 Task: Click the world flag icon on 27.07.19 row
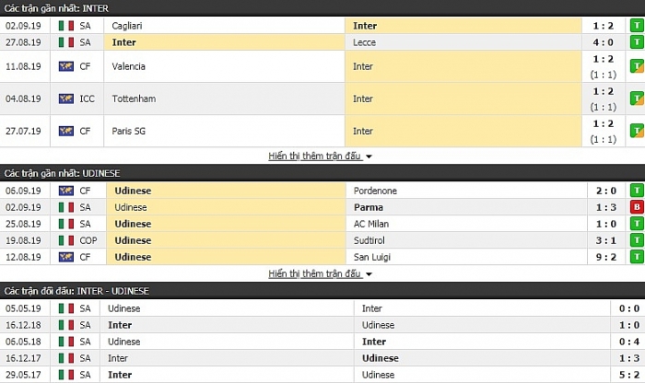pos(65,131)
